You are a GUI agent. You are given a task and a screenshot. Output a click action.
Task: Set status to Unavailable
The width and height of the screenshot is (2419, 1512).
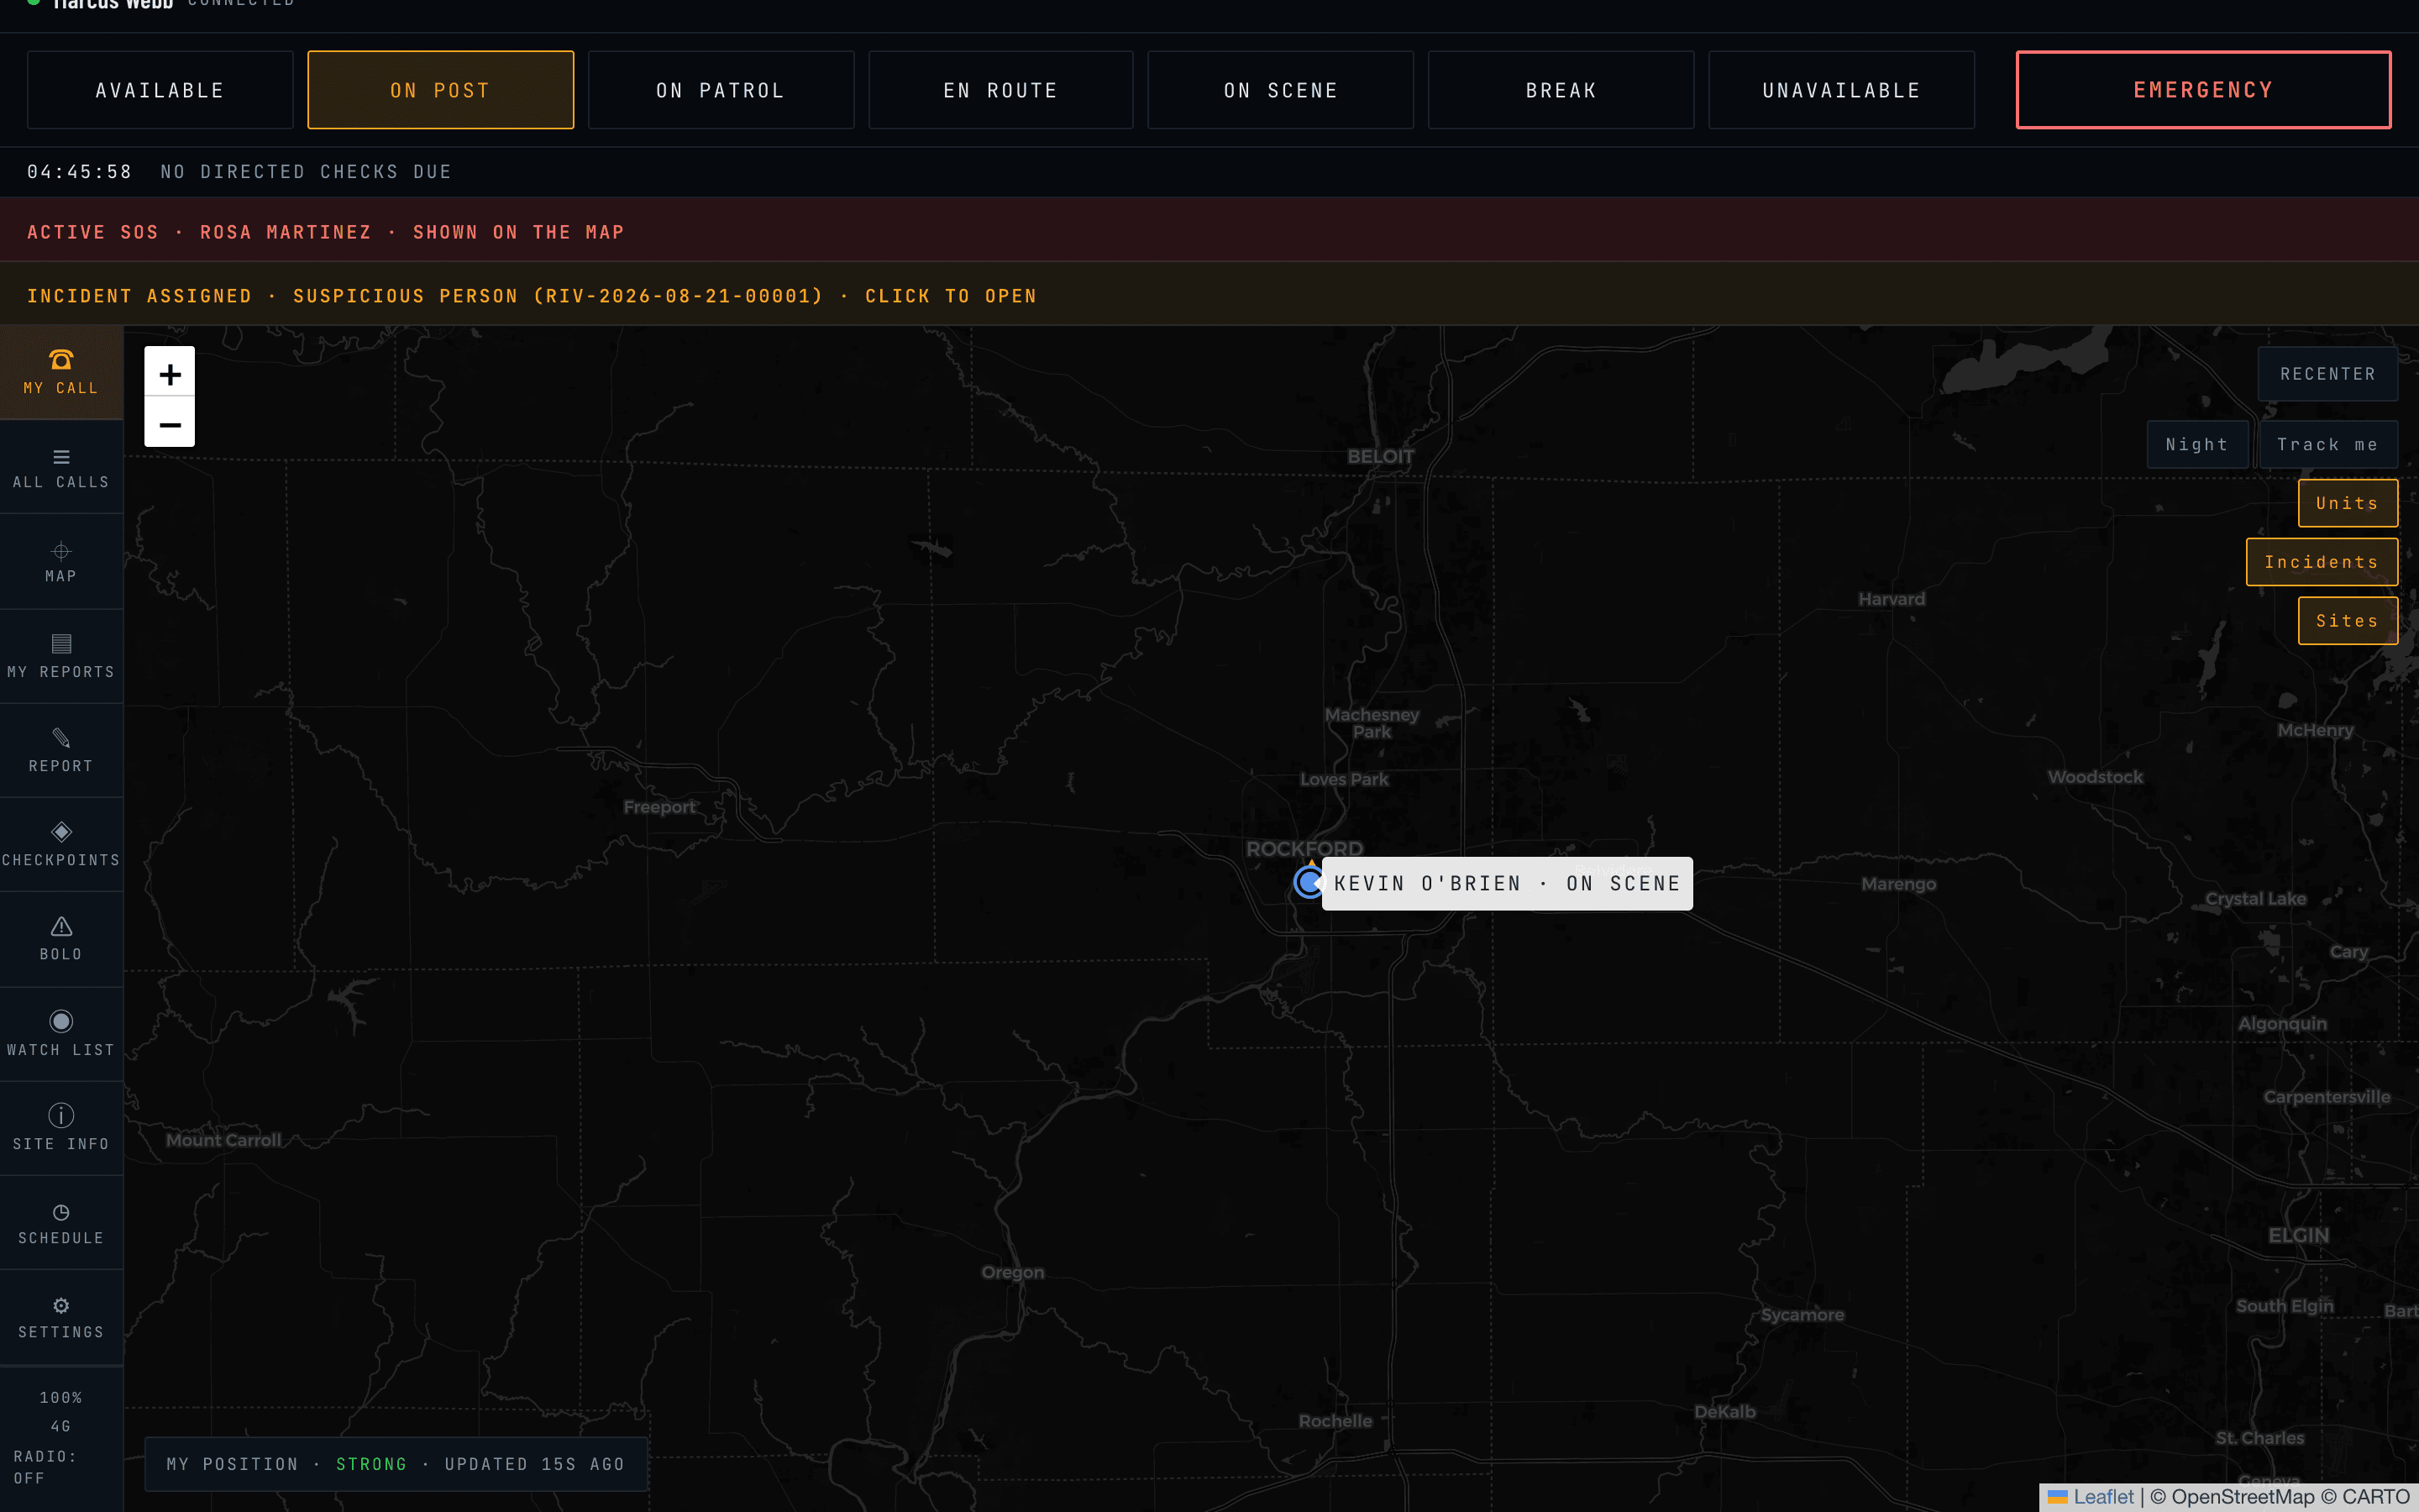(x=1841, y=90)
